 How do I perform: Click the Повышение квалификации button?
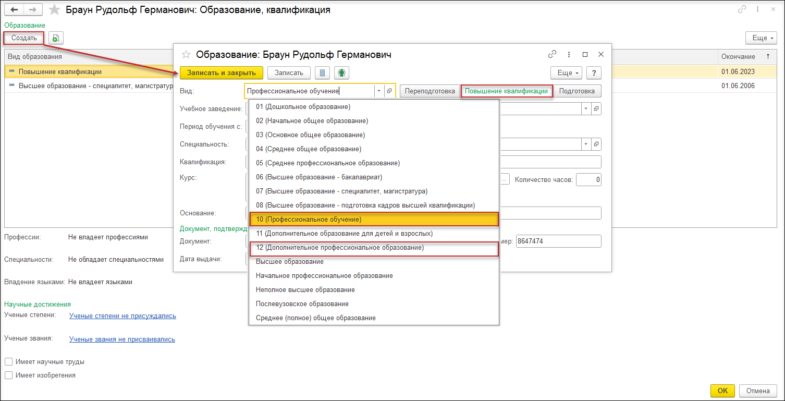506,91
